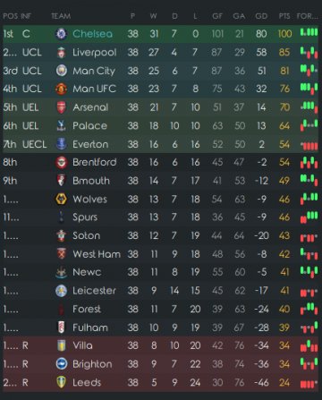Click the Man City club crest

pyautogui.click(x=61, y=71)
